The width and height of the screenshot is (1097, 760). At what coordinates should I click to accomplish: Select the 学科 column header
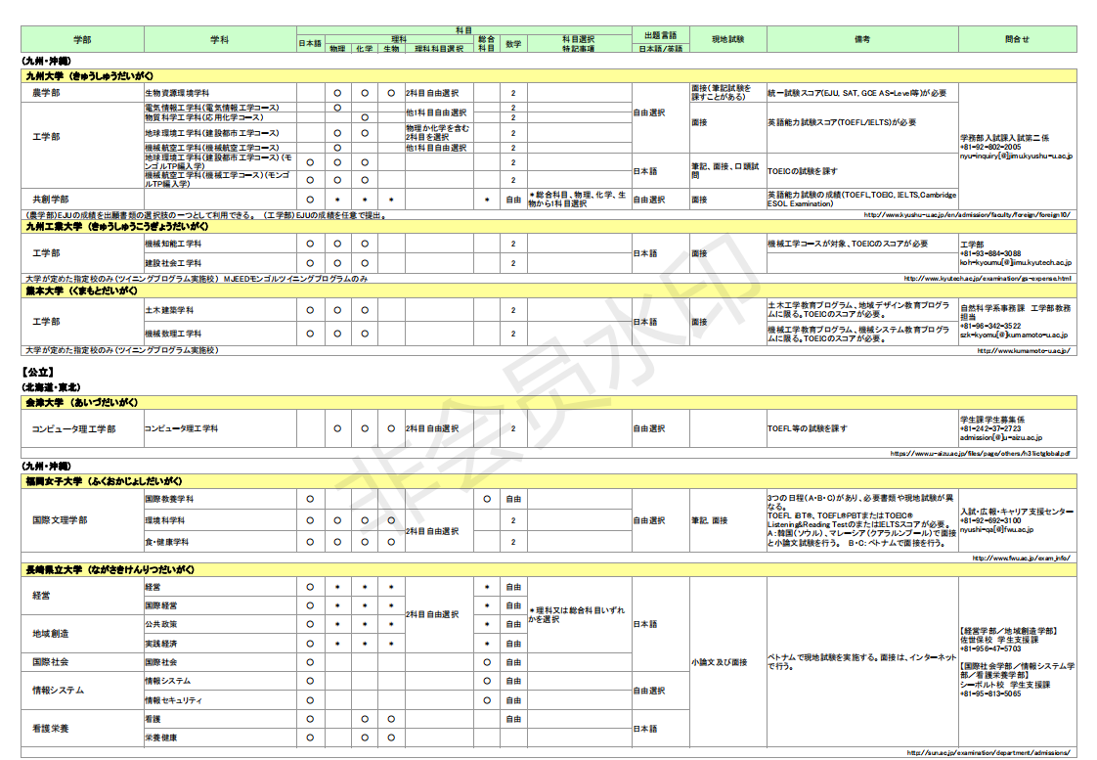(220, 39)
